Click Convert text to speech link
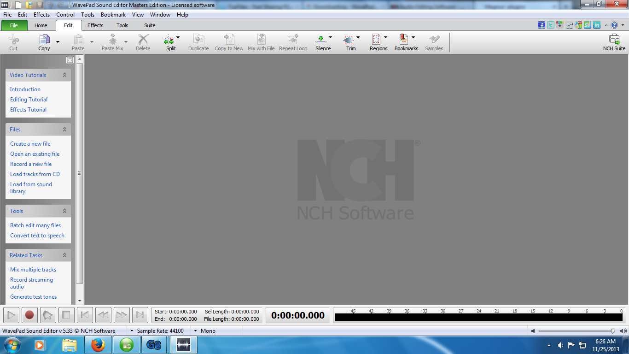629x354 pixels. click(x=37, y=236)
